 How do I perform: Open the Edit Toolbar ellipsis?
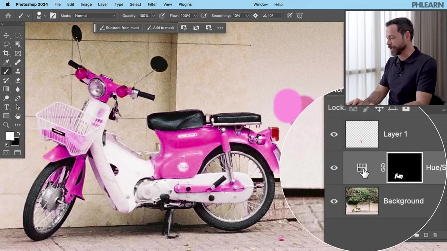pos(18,125)
